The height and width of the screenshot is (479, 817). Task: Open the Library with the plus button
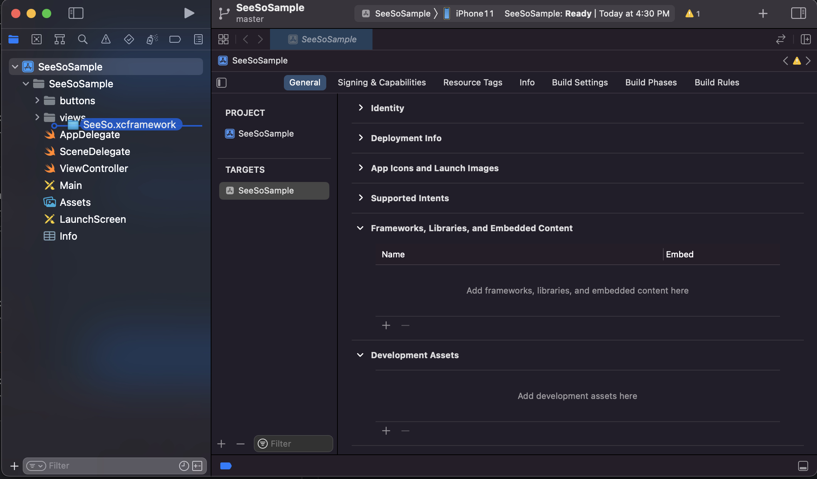[763, 13]
